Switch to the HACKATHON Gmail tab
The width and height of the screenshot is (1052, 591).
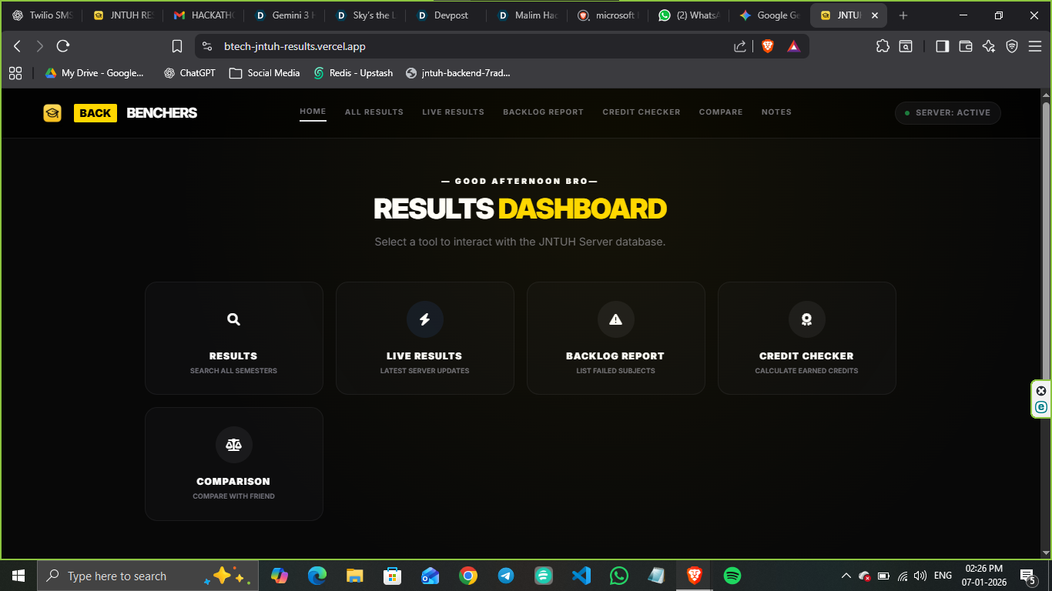tap(203, 15)
